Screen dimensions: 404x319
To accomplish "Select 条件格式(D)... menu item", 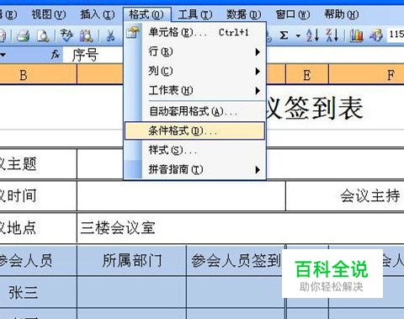I will [194, 130].
